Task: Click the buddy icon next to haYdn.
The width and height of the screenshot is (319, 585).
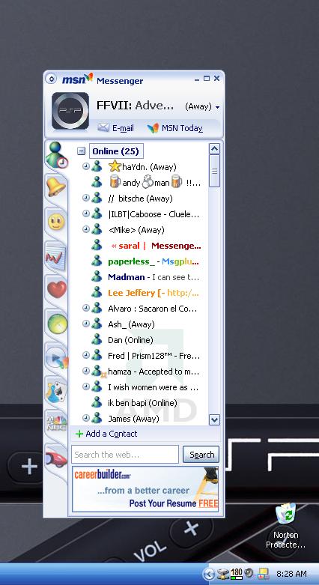Action: pos(97,166)
